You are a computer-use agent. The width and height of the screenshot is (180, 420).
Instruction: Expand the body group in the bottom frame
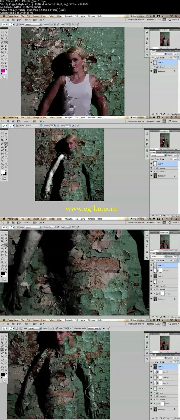[154, 393]
